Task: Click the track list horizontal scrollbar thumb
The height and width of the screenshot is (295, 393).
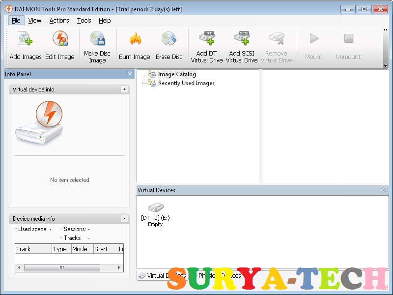Action: 62,267
